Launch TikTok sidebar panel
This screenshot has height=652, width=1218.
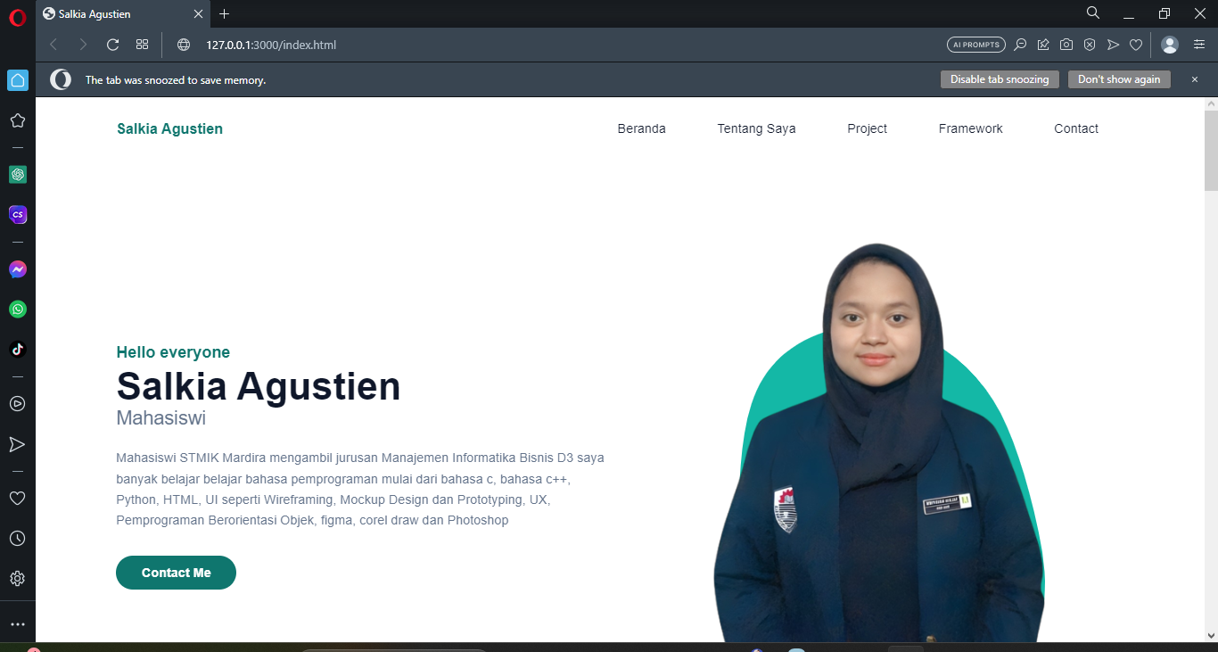click(x=18, y=350)
